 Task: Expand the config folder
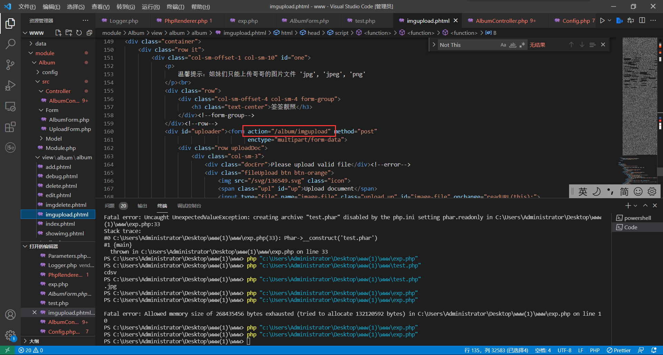pyautogui.click(x=38, y=72)
